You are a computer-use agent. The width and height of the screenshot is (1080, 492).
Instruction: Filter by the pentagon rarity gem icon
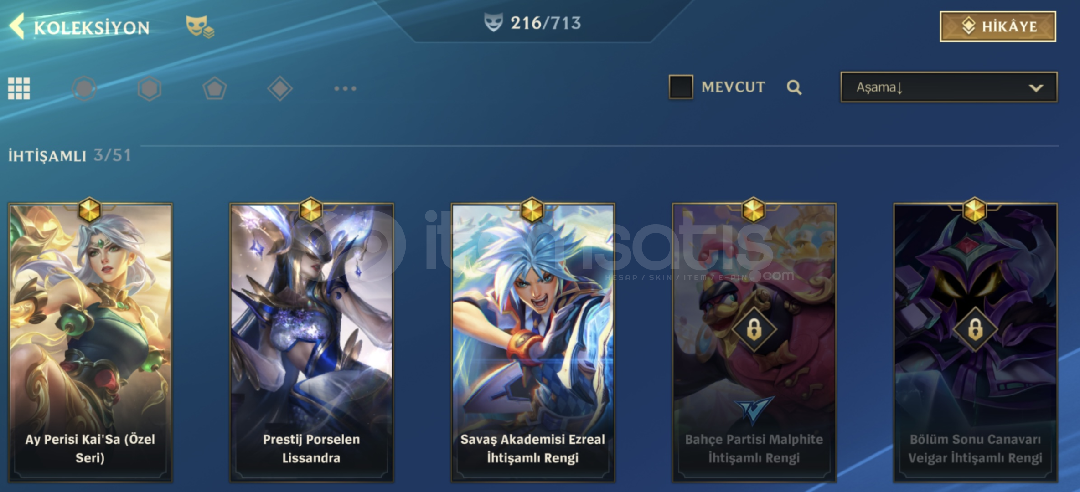pos(215,88)
